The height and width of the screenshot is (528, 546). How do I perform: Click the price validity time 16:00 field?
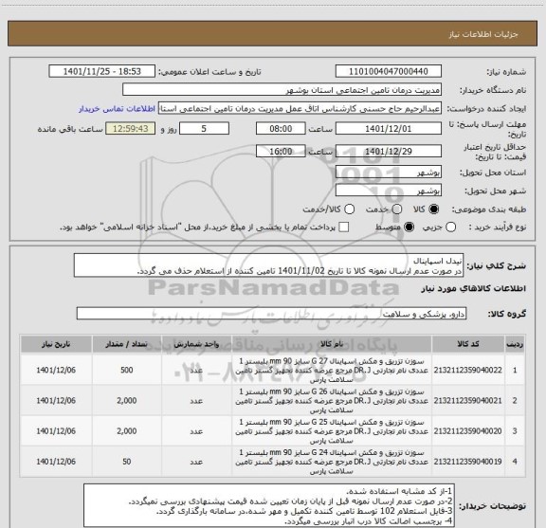pyautogui.click(x=281, y=151)
